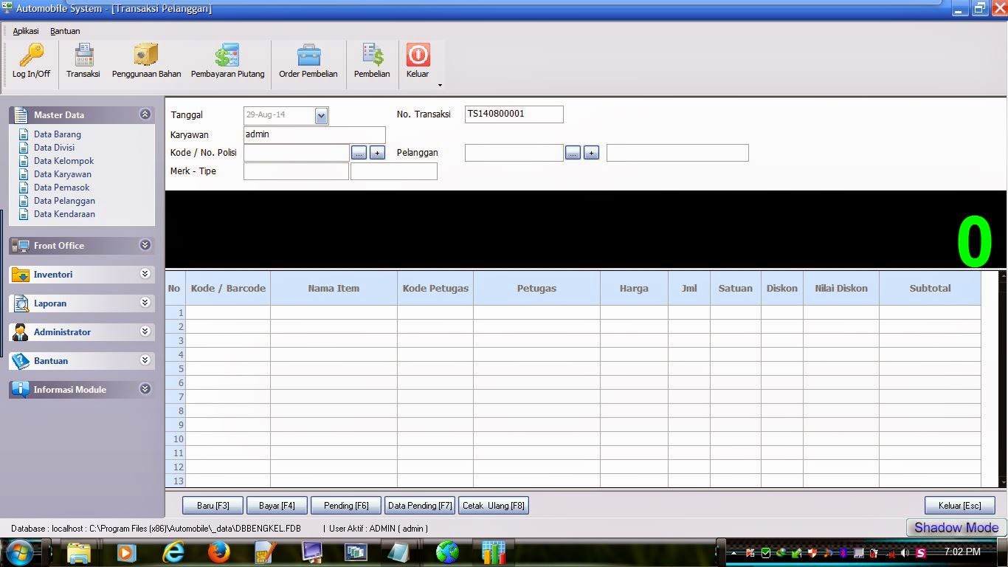Click the document icon beside Data Barang

point(24,134)
